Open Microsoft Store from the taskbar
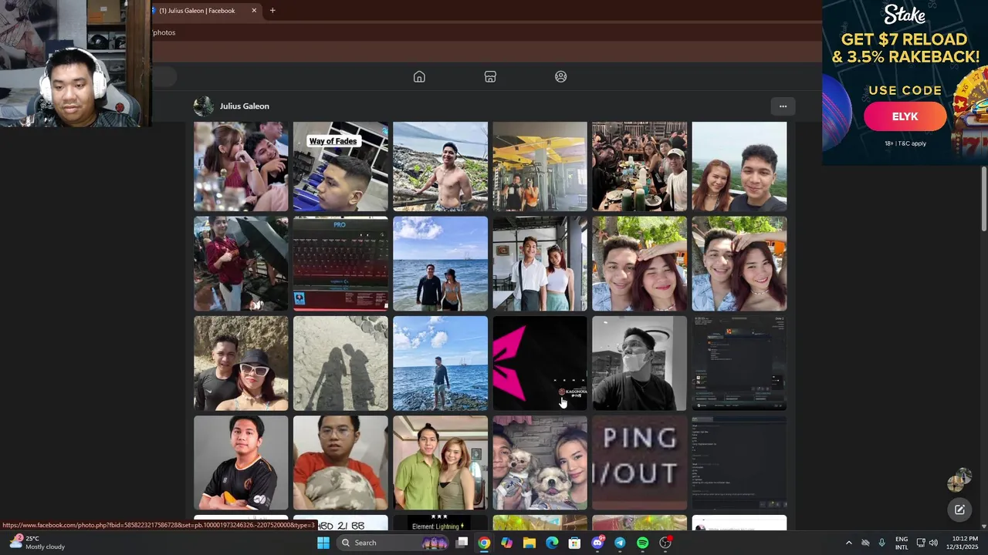Viewport: 988px width, 555px height. pyautogui.click(x=574, y=543)
